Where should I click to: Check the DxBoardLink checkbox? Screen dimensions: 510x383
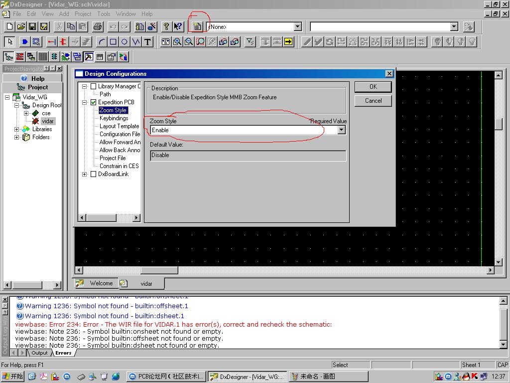tap(93, 174)
